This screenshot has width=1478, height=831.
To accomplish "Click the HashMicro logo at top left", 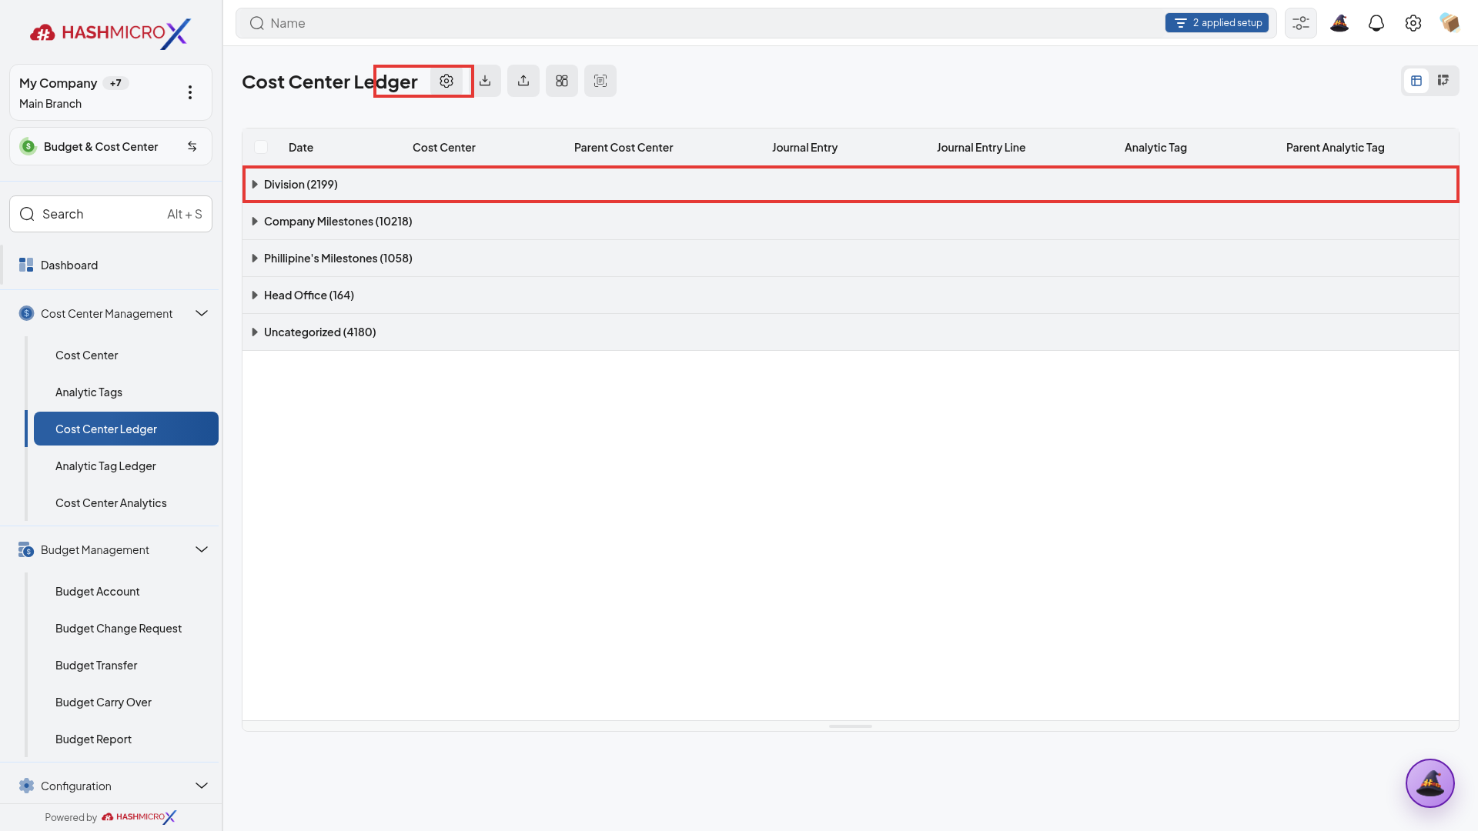I will click(110, 33).
